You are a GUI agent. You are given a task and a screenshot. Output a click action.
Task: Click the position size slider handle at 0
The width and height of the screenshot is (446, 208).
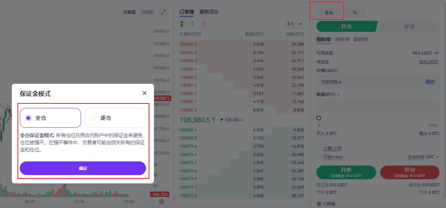click(319, 118)
